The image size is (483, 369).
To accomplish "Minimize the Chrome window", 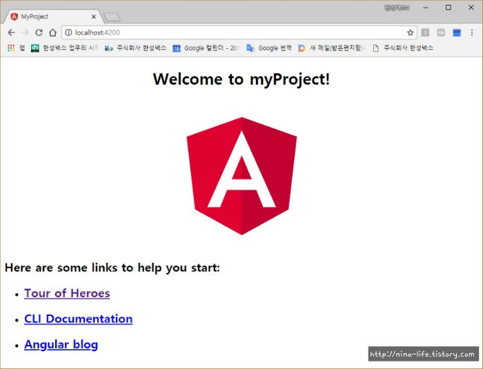I will point(426,8).
